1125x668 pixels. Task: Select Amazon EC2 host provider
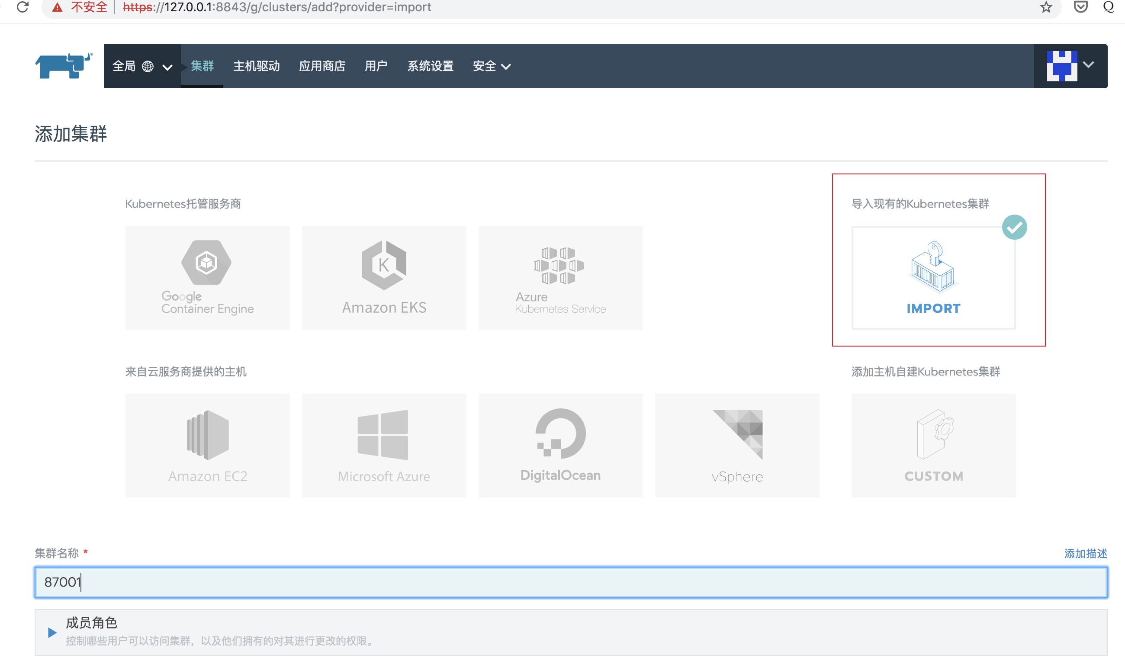tap(208, 446)
